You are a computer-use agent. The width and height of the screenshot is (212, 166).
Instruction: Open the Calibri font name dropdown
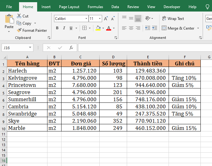(x=86, y=19)
